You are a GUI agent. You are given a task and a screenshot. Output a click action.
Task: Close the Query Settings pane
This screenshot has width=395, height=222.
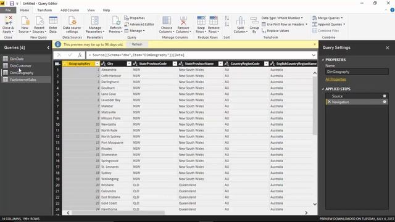[x=387, y=47]
